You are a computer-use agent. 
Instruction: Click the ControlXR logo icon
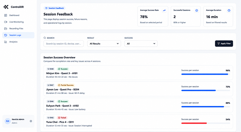click(x=6, y=7)
